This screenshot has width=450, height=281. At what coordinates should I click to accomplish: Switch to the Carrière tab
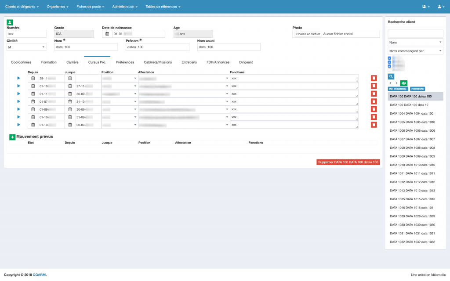click(x=73, y=62)
